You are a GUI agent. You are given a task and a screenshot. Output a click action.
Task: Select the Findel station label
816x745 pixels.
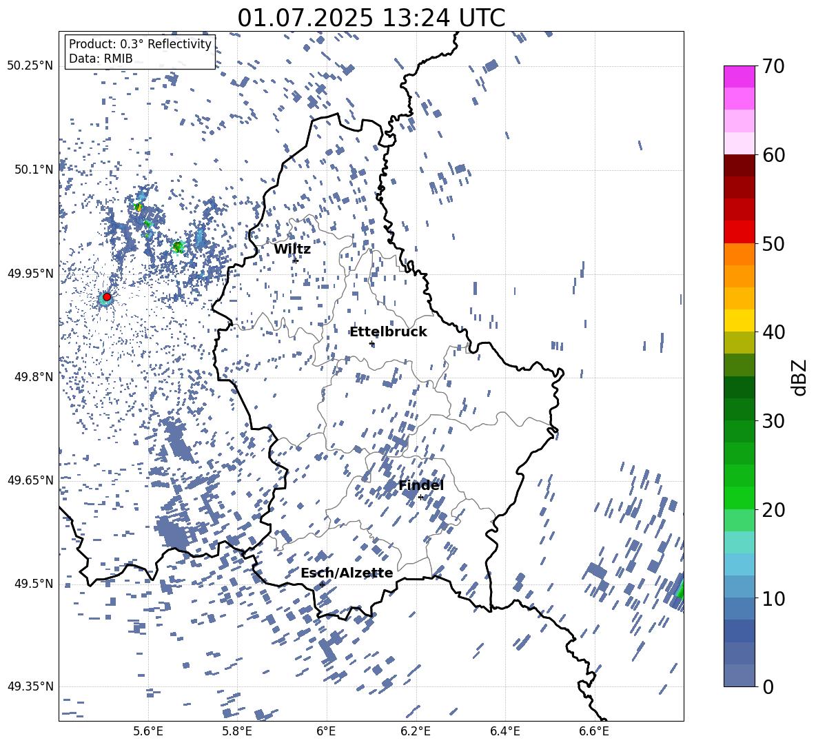421,485
